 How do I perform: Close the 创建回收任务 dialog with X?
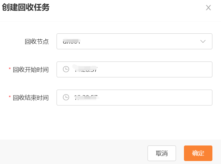208,8
